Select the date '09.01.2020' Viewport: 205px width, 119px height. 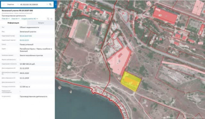point(24,73)
